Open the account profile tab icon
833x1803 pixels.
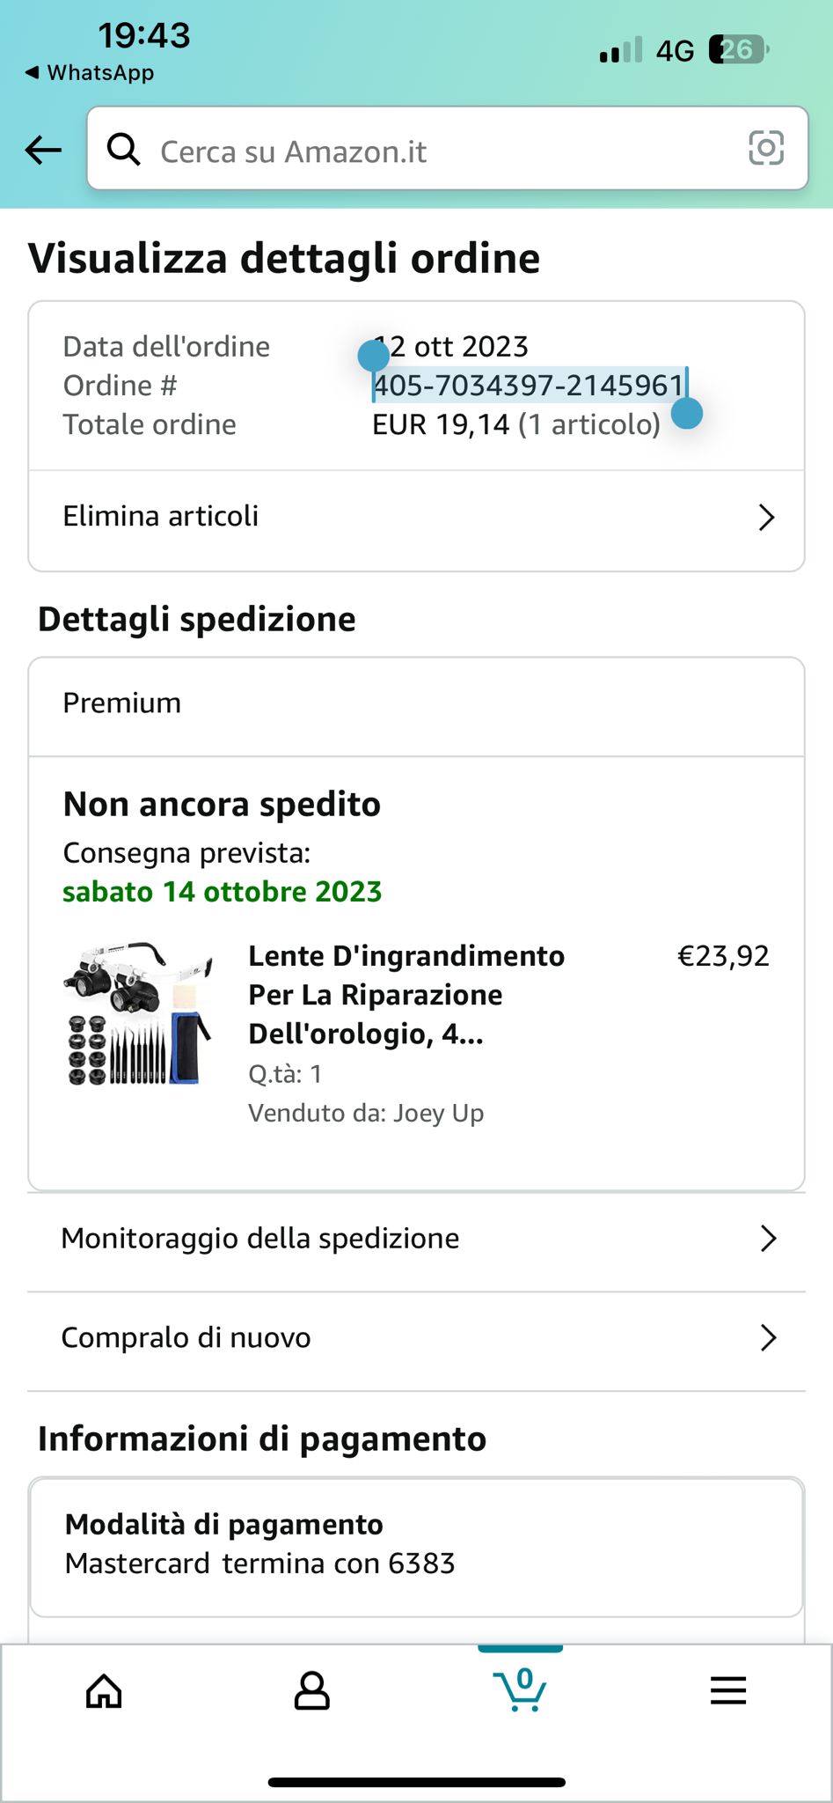(311, 1690)
